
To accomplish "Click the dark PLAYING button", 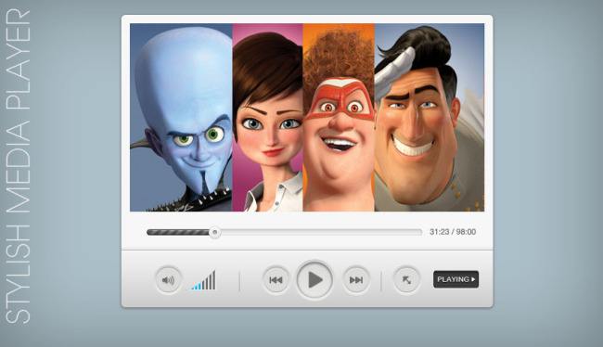I will [x=455, y=279].
